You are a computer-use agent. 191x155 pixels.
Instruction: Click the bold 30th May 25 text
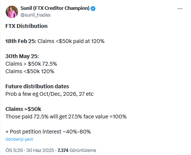coord(22,56)
